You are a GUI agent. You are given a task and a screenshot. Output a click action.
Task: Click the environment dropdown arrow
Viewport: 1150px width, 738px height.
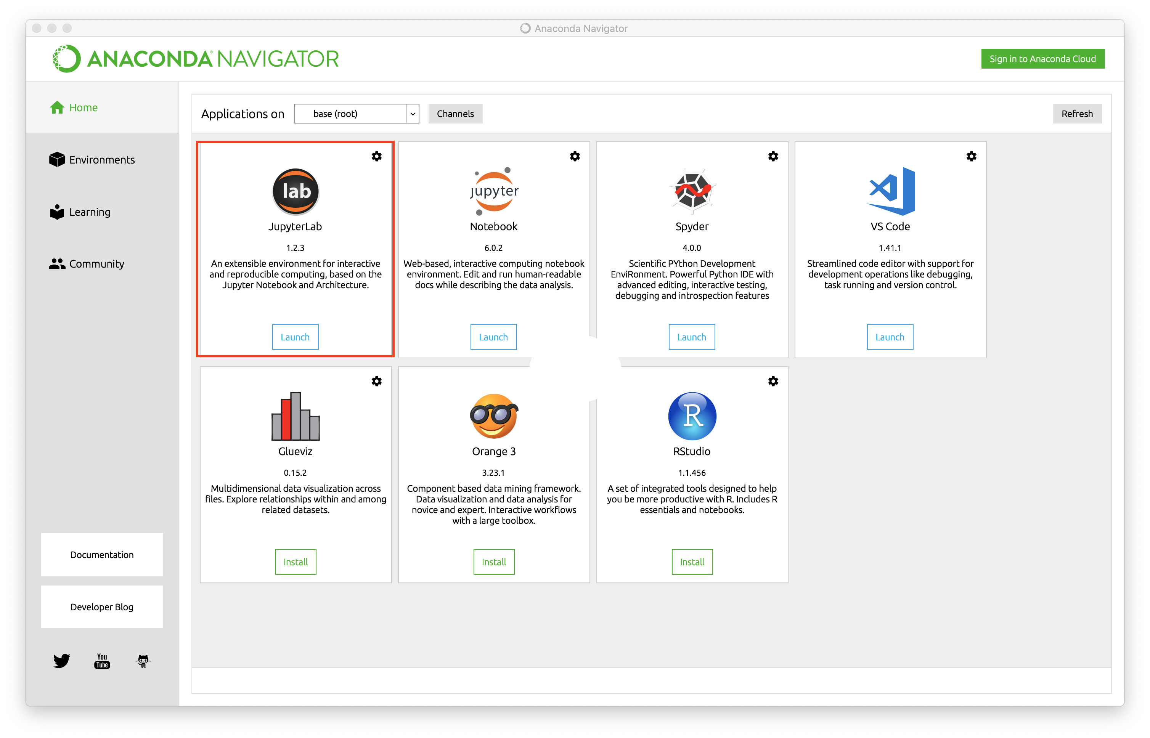[x=413, y=114]
